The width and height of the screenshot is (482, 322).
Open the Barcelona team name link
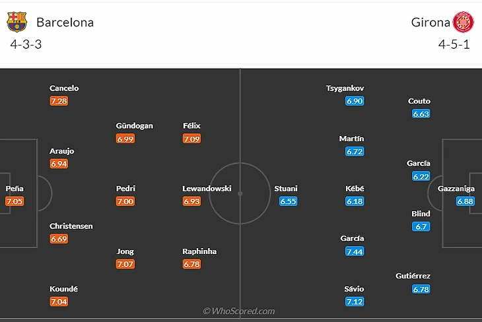[x=65, y=22]
